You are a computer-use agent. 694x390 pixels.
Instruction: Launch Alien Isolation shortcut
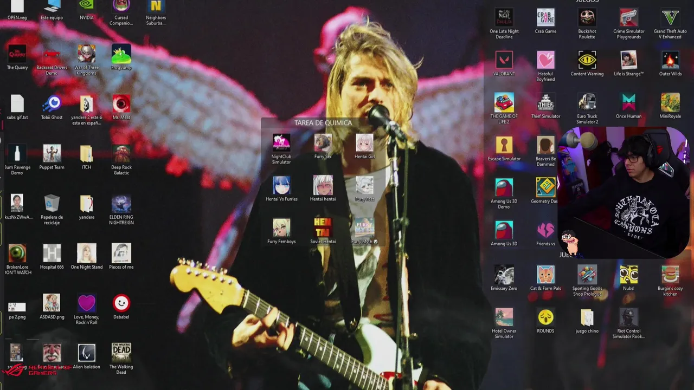[86, 354]
